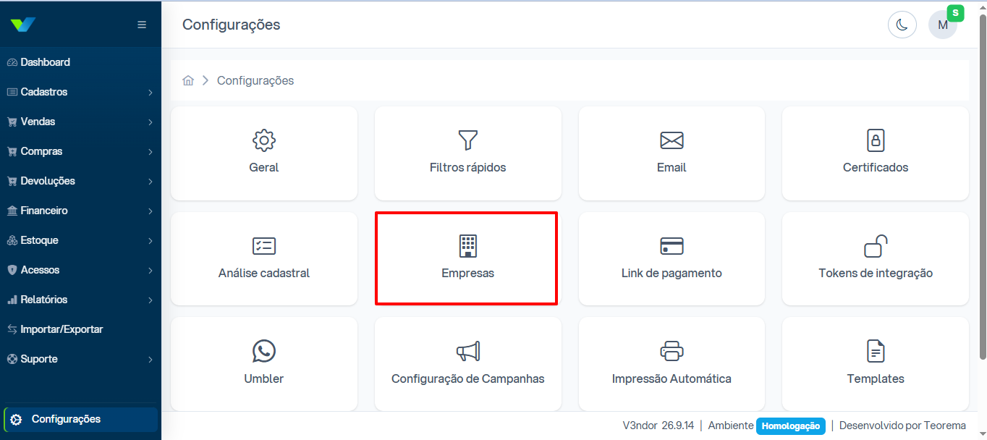Click Configurações gear icon in sidebar
This screenshot has height=440, width=987.
16,419
